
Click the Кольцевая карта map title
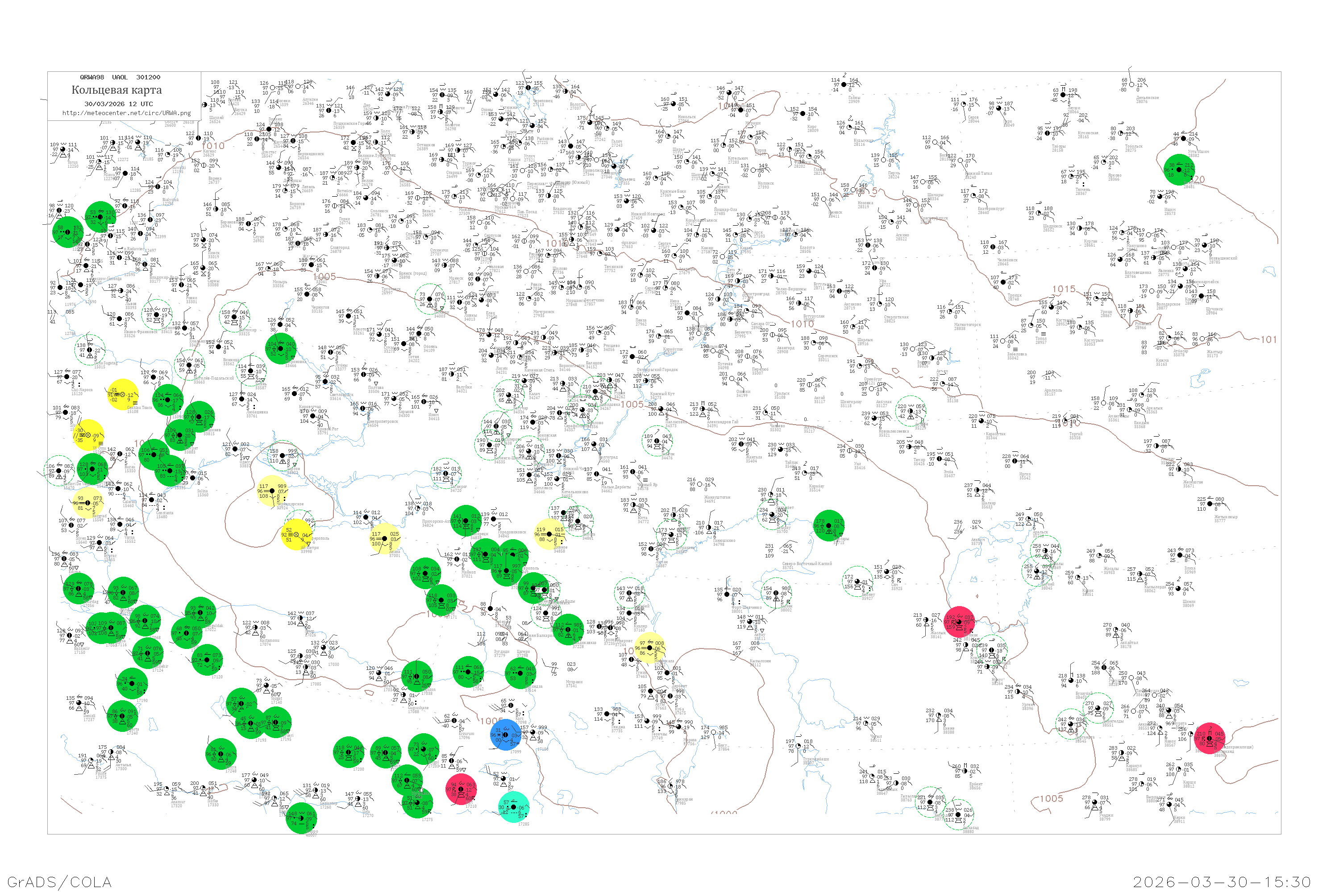tap(116, 90)
